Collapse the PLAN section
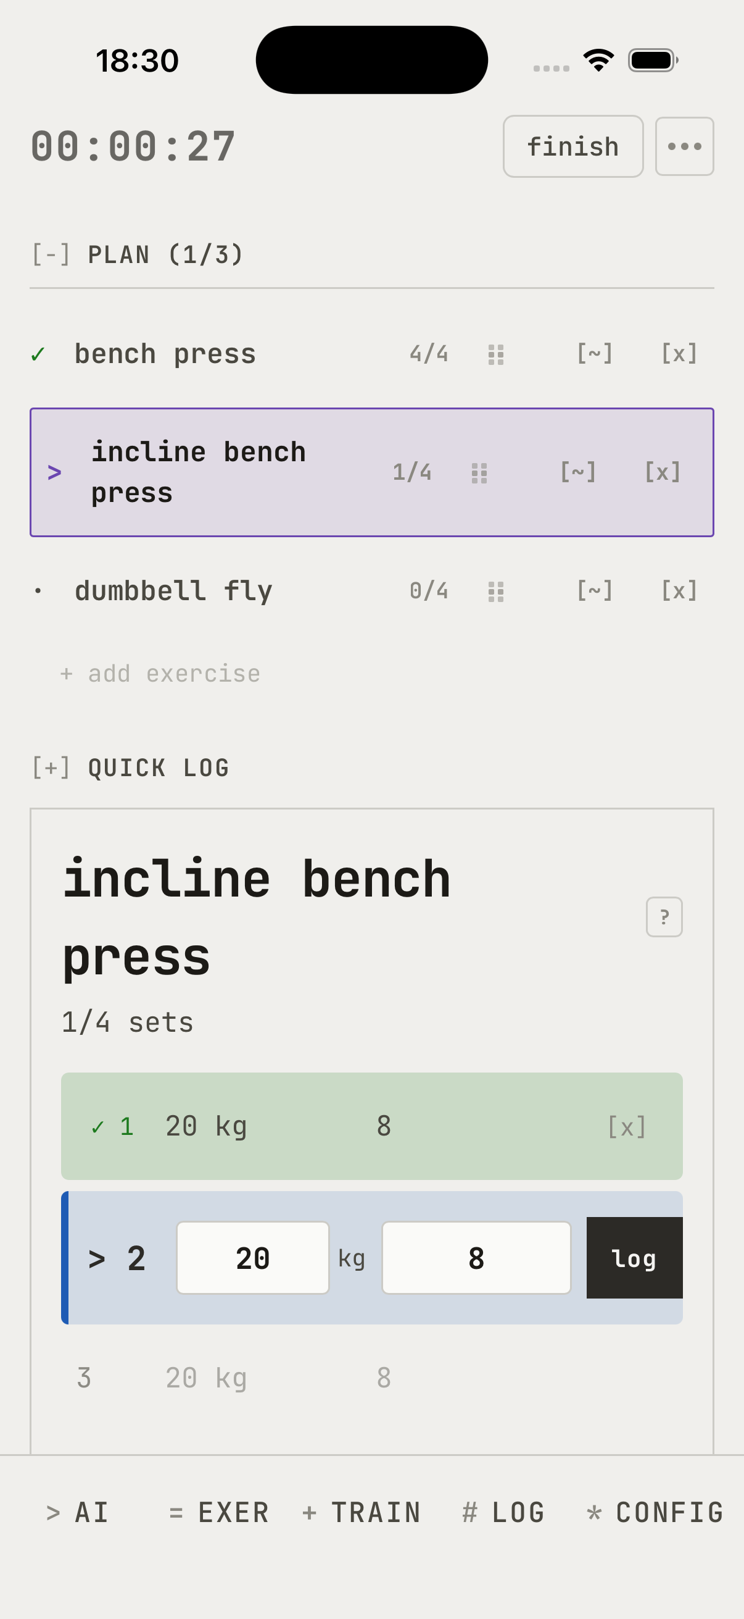Viewport: 744px width, 1619px height. [51, 255]
